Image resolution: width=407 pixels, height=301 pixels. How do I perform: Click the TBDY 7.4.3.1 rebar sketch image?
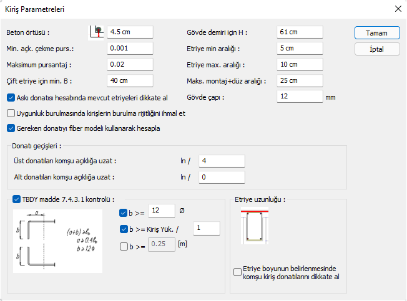[x=58, y=241]
